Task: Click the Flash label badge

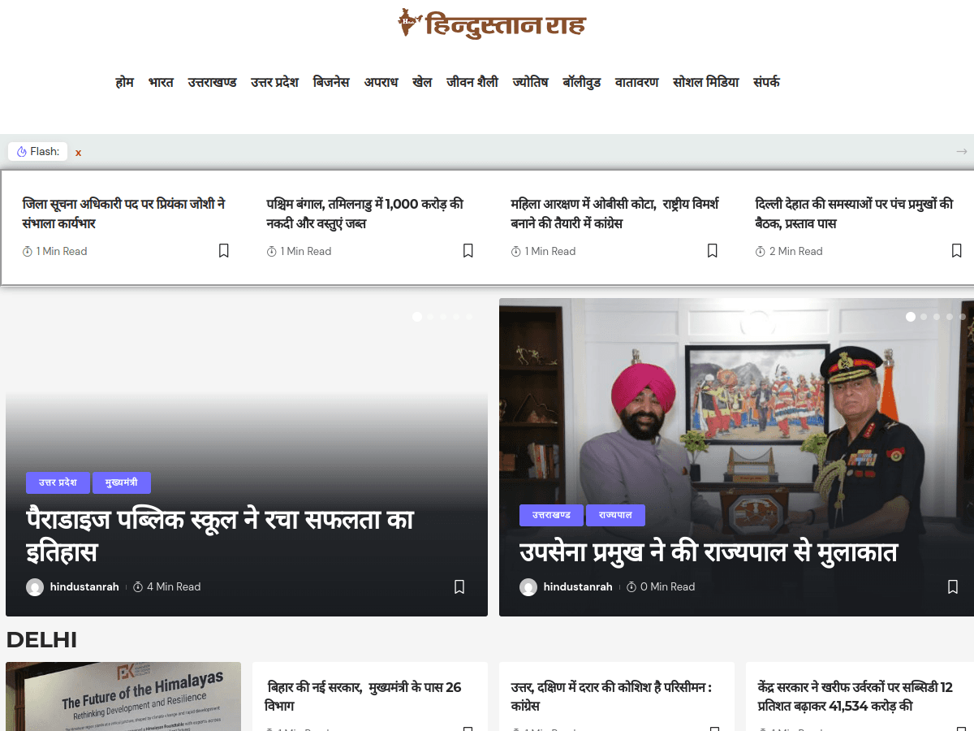Action: tap(38, 152)
